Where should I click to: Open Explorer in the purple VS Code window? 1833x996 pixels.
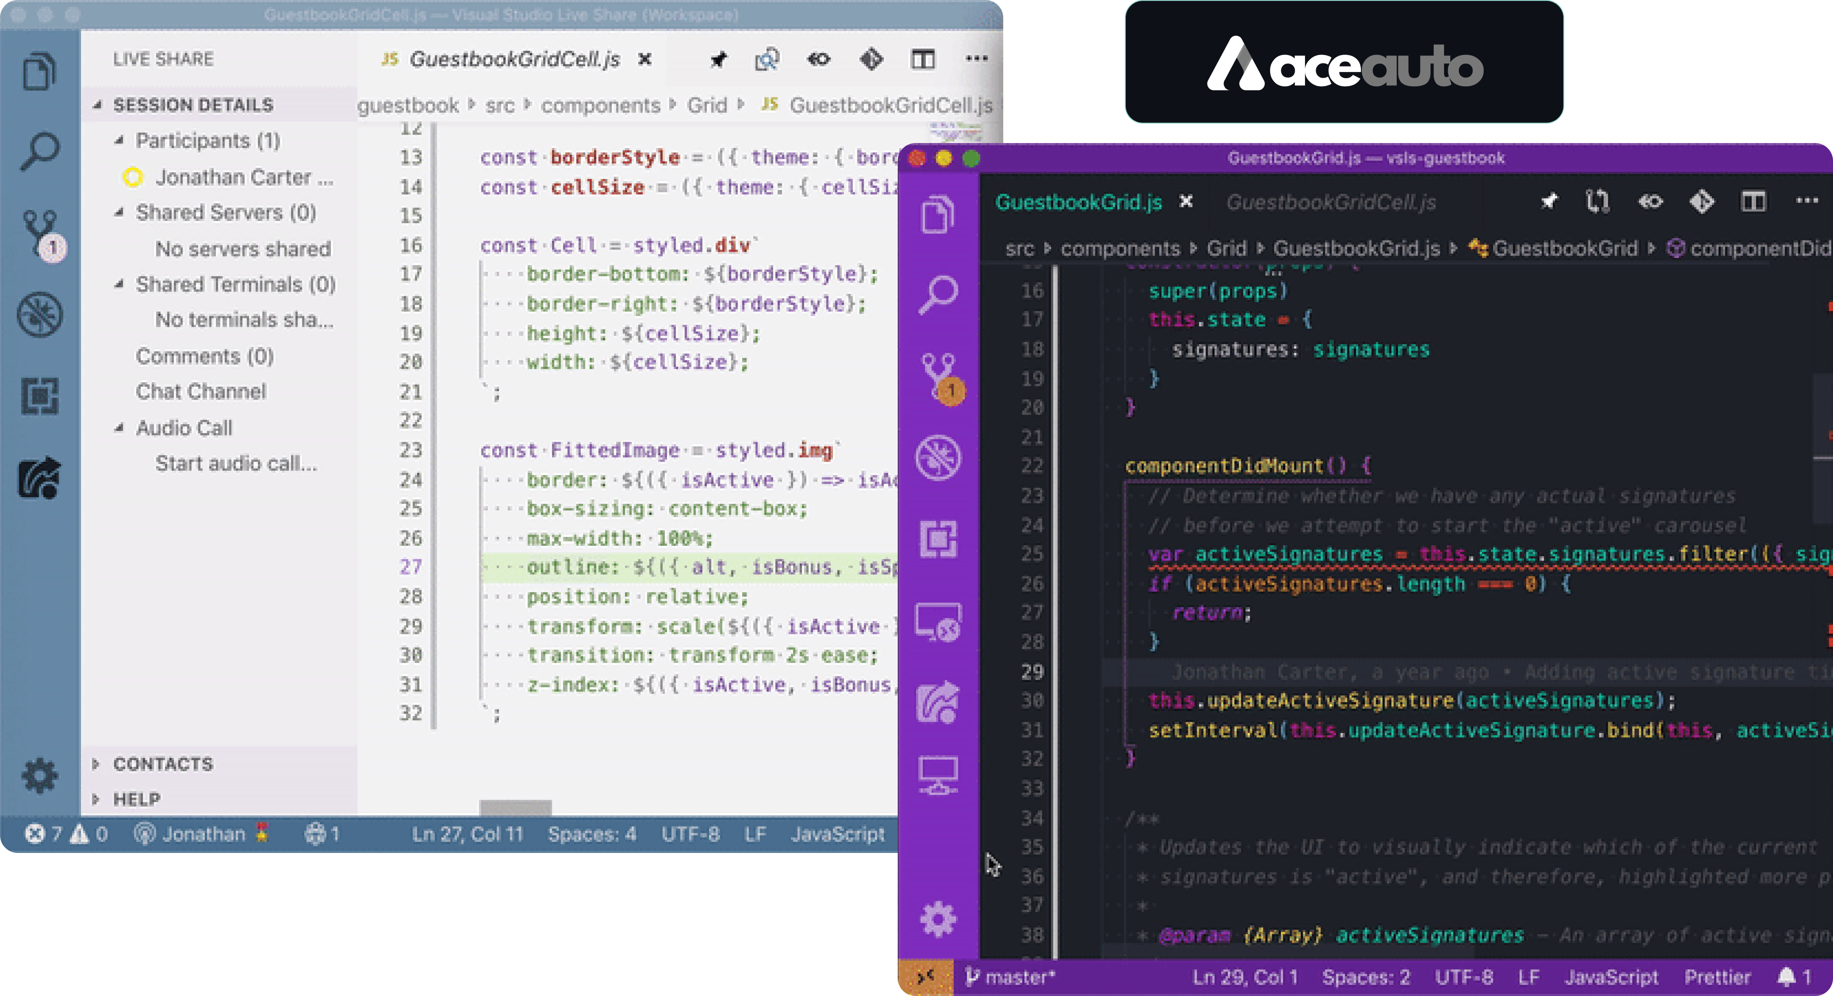(938, 214)
